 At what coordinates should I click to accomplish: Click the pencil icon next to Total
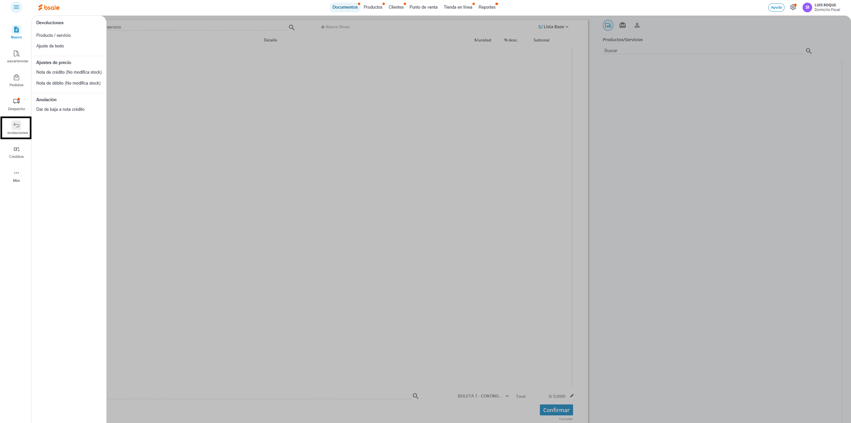coord(572,396)
